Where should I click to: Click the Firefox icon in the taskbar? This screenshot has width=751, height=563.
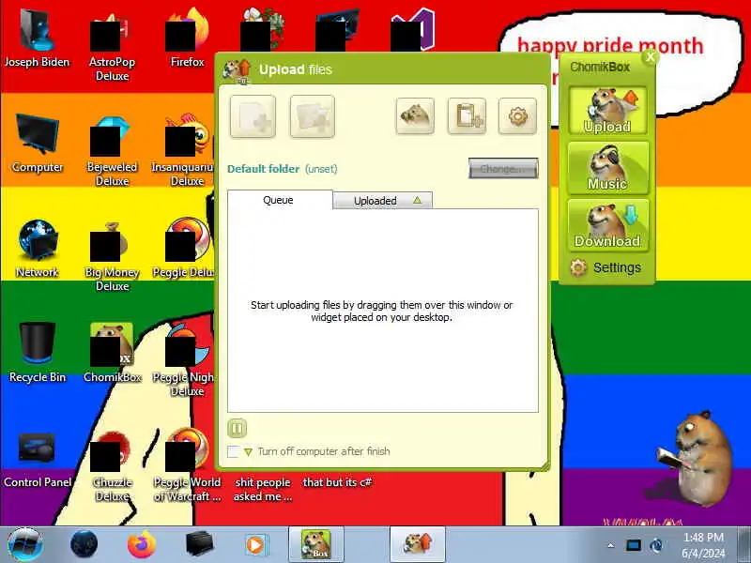pos(142,545)
